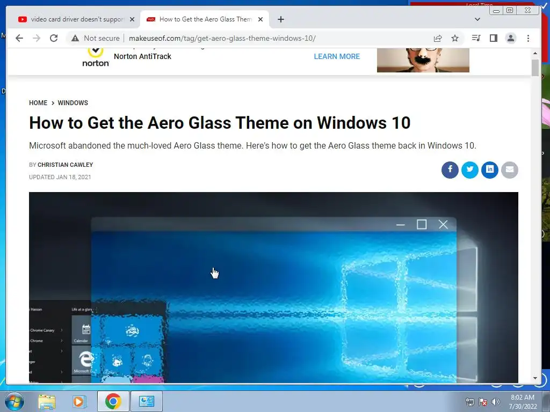Screen dimensions: 550x412
Task: Close the Aero Glass Theme tab
Action: [260, 19]
